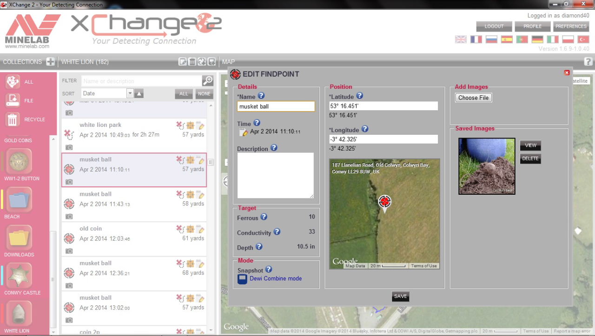Open help question mark in MAP header

pos(588,61)
